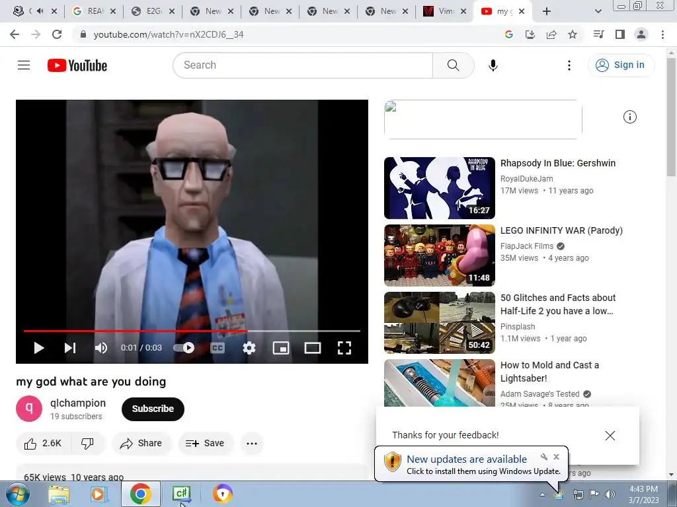Image resolution: width=677 pixels, height=507 pixels.
Task: Dismiss the Thanks for your feedback toast
Action: [x=610, y=436]
